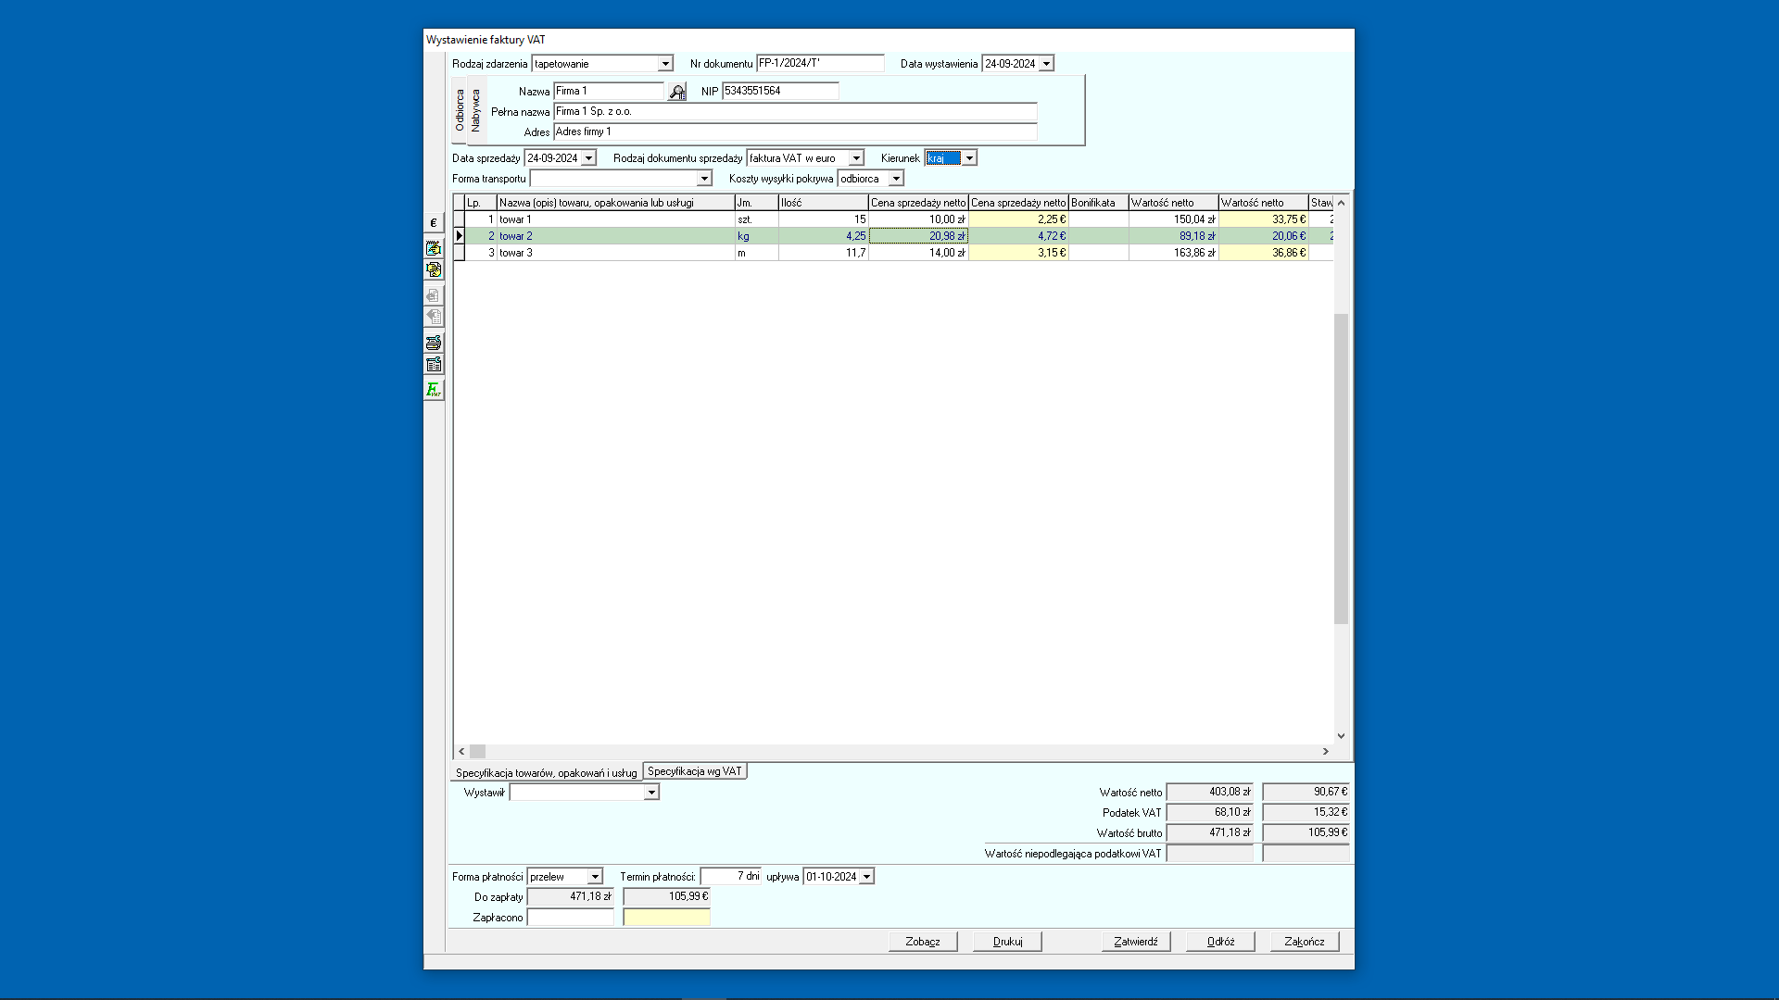Viewport: 1779px width, 1000px height.
Task: Click the green F VAT icon in the left sidebar
Action: pos(433,390)
